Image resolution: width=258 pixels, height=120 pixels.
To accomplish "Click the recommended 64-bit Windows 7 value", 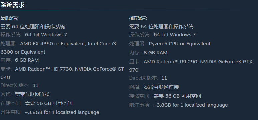I will (175, 35).
